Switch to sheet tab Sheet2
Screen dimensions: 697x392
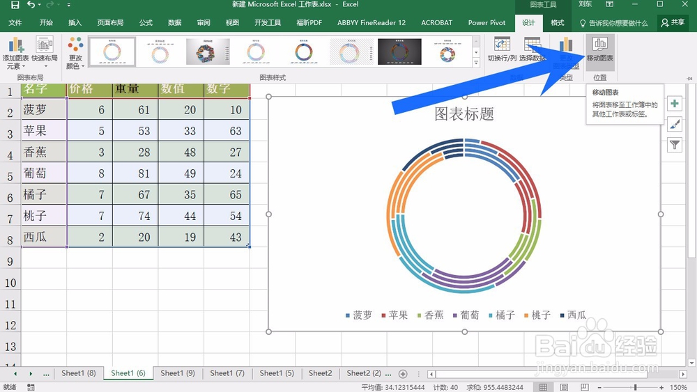[321, 373]
